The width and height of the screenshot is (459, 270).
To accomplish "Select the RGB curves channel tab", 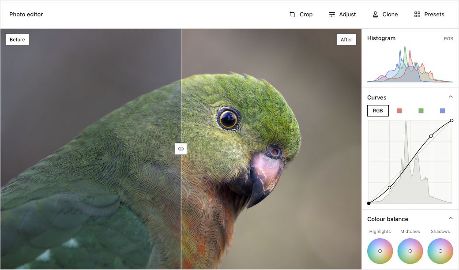I will (x=378, y=111).
